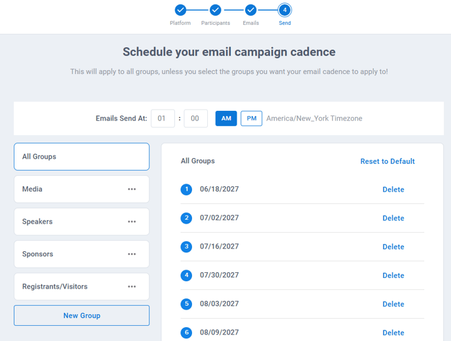The image size is (451, 341).
Task: Open the Speakers group three-dot menu
Action: tap(132, 222)
